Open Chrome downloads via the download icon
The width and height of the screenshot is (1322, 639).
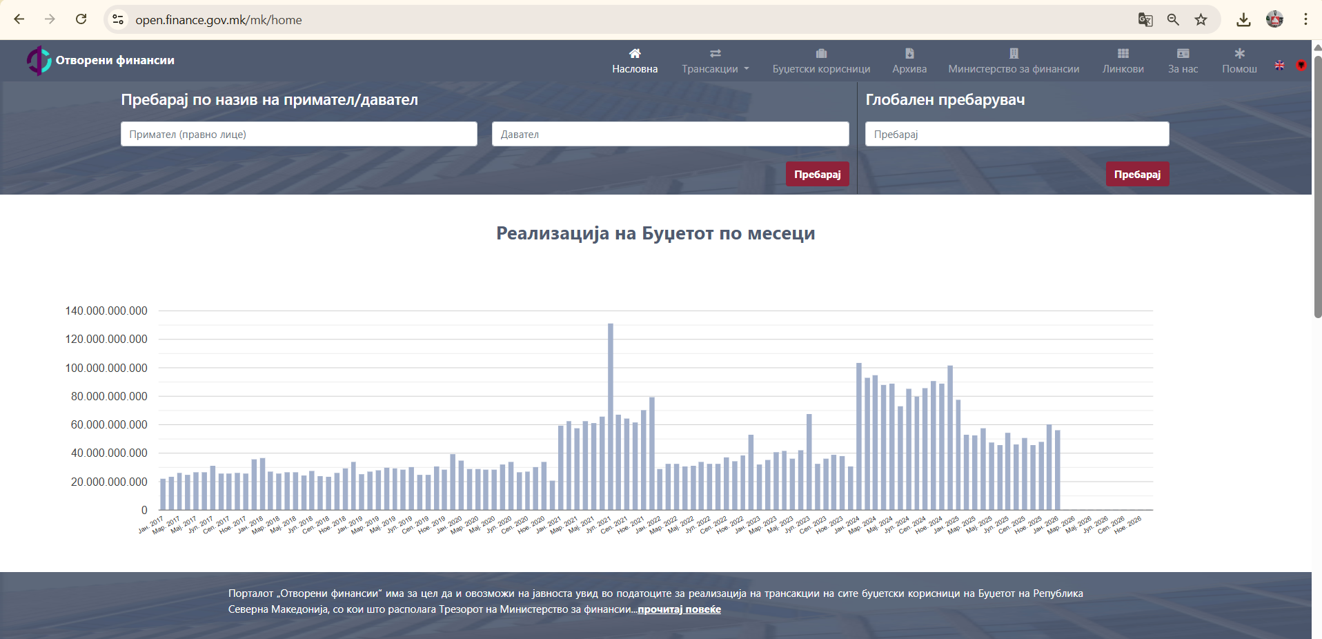point(1244,20)
